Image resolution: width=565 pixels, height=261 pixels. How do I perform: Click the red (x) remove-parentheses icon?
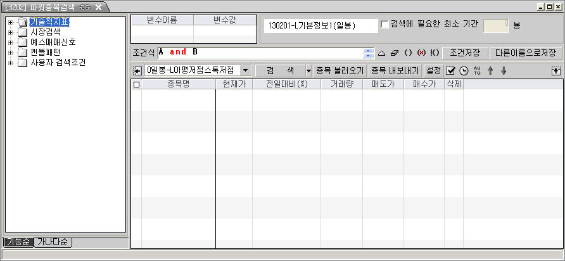(421, 53)
